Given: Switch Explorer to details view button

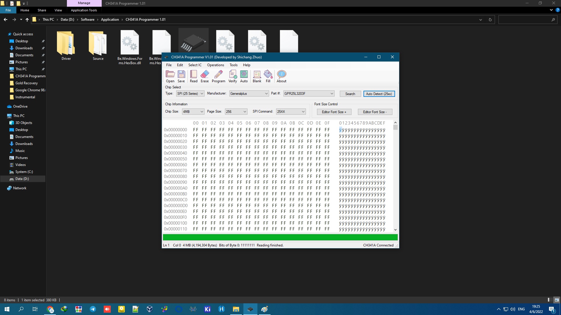Looking at the screenshot, I should click(x=550, y=300).
